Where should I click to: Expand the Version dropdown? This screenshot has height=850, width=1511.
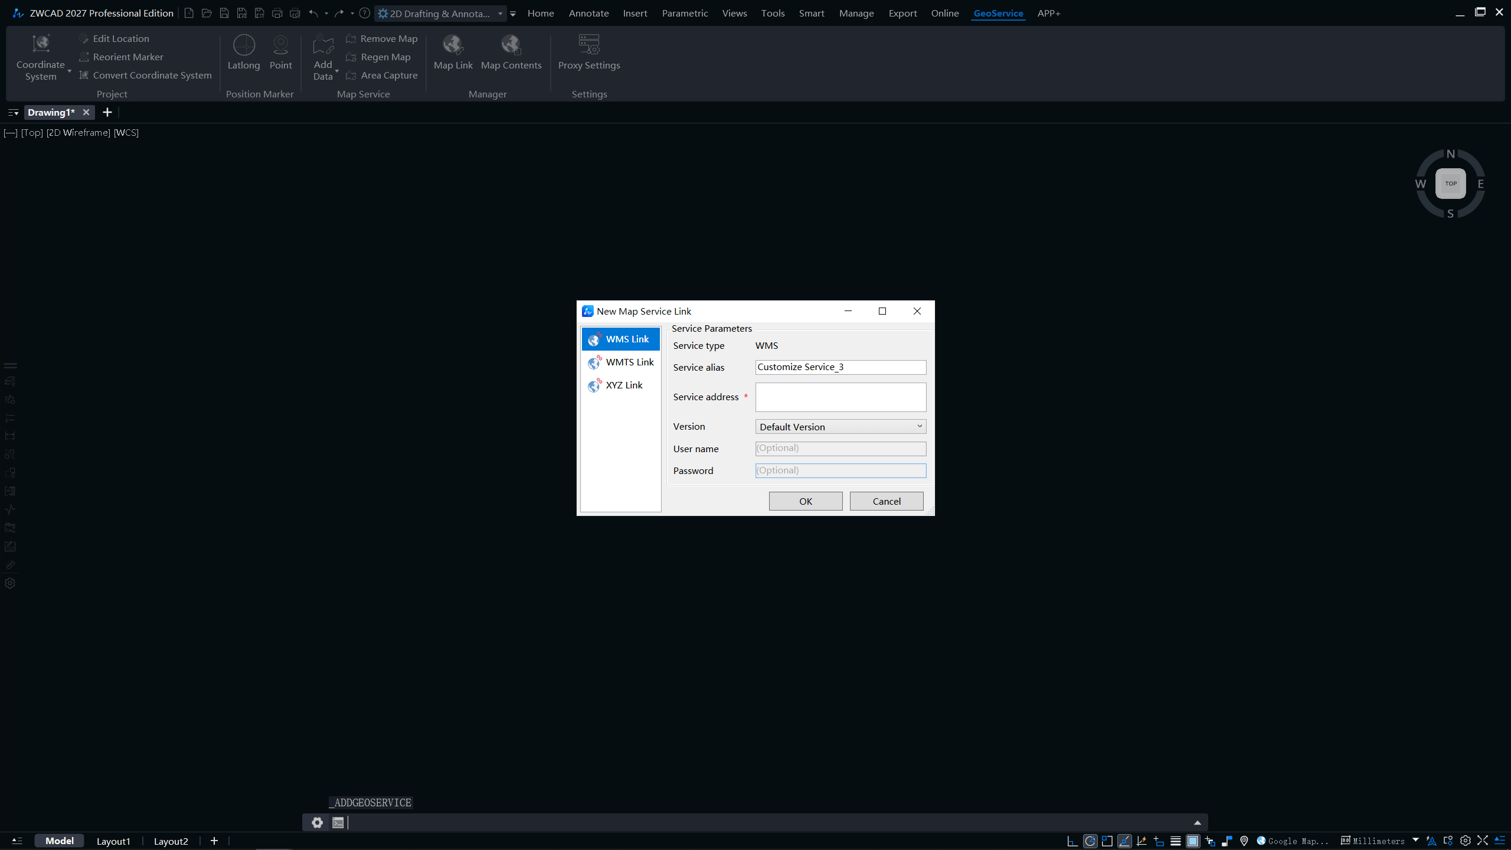919,426
